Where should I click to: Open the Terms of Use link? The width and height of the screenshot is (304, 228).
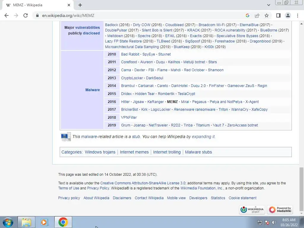pos(69,188)
